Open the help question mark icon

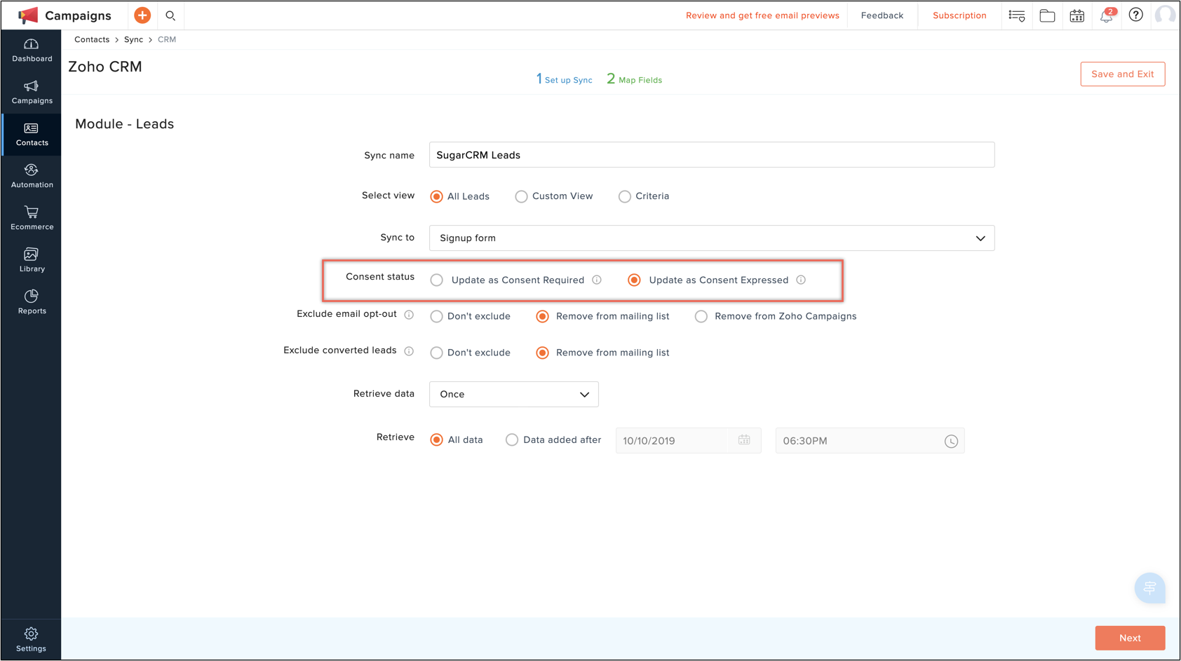tap(1136, 15)
